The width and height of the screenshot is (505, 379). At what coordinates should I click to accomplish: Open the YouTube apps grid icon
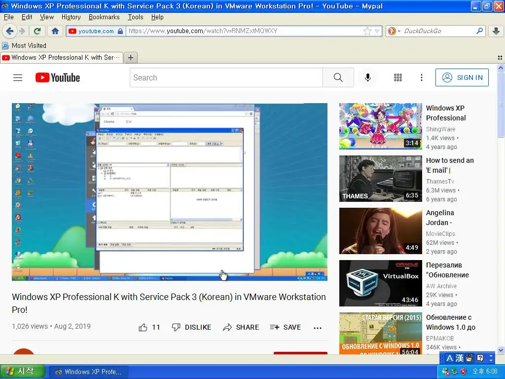tap(398, 77)
